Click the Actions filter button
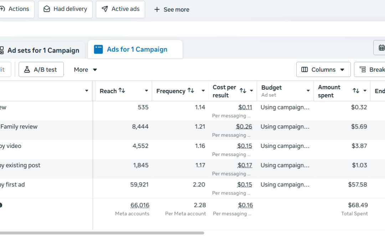Image resolution: width=385 pixels, height=240 pixels. 16,9
